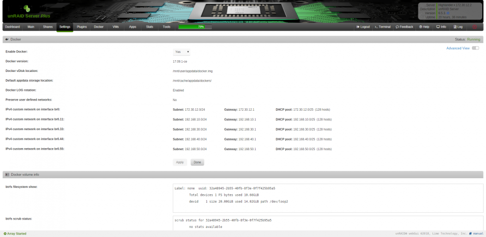Click the Docker section header icon
Screen dimensions: 486x237
7,40
